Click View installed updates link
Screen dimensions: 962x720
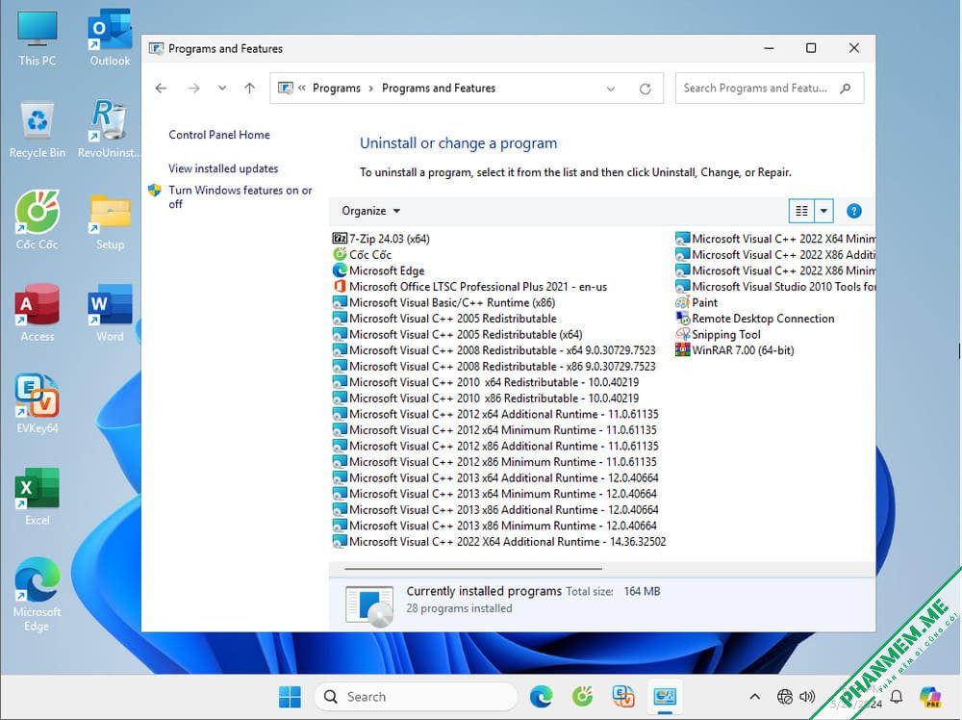point(223,168)
